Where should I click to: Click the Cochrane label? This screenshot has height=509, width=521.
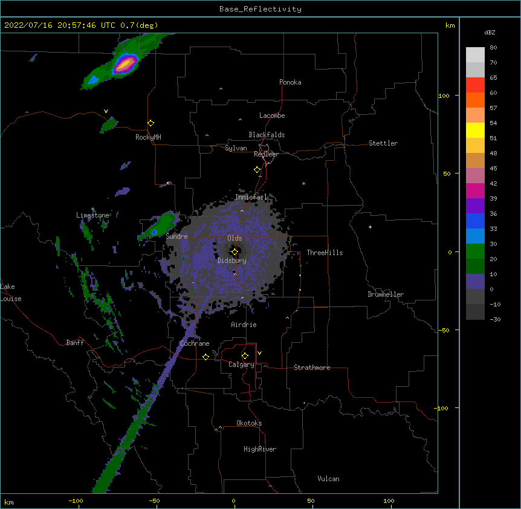coord(195,343)
